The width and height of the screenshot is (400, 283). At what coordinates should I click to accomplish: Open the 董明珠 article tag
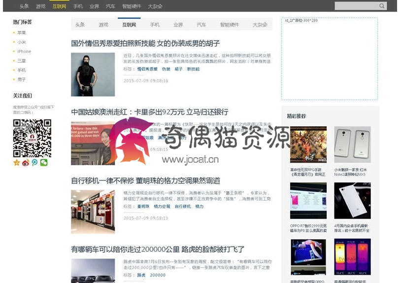point(143,207)
